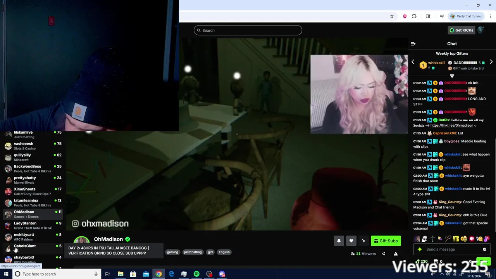Open the Brave shields extension icon

405,16
